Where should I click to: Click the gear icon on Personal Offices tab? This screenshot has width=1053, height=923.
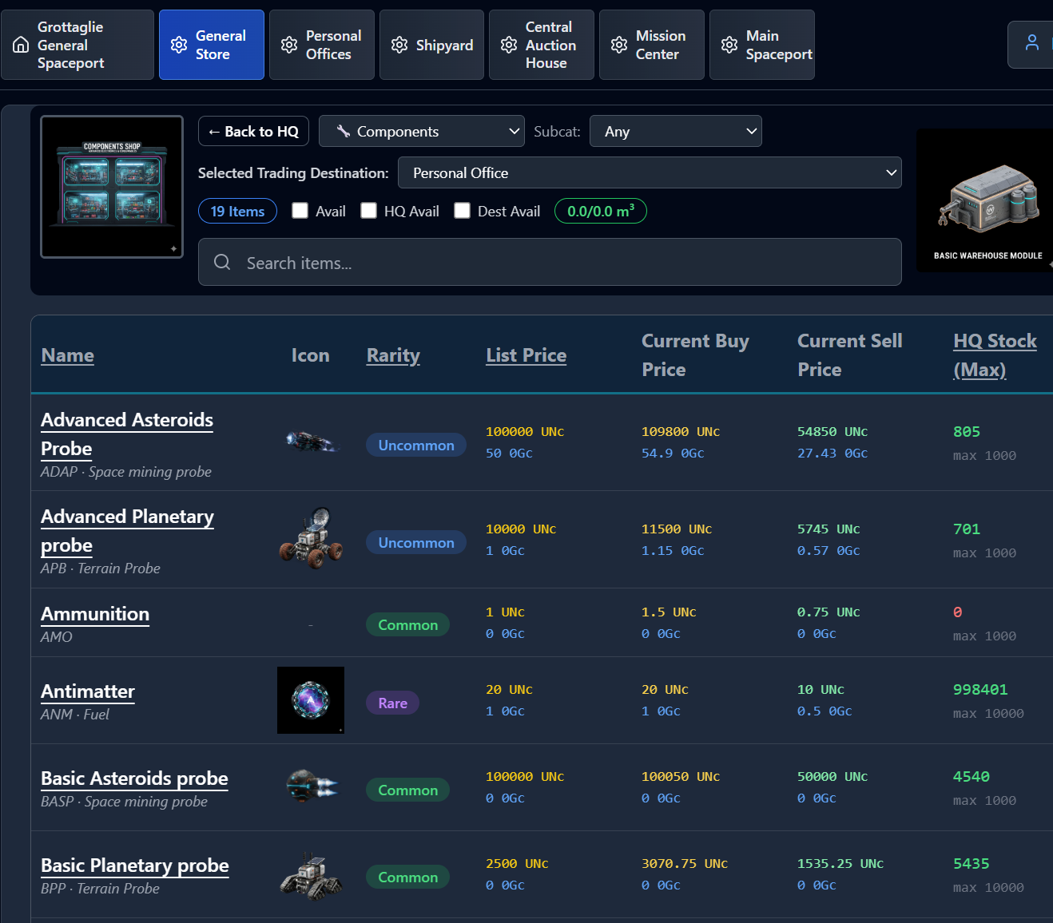289,45
